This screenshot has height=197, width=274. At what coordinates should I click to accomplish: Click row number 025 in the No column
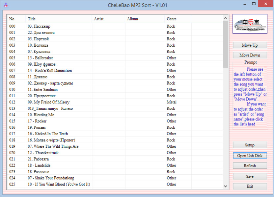(12, 184)
